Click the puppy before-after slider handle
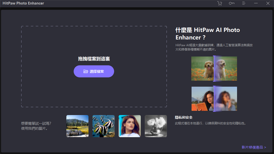The image size is (274, 154). click(x=214, y=68)
